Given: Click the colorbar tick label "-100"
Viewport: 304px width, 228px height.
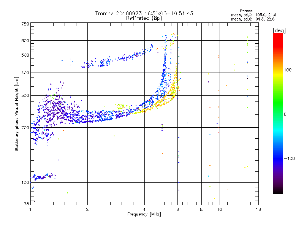Looking at the screenshot, I should pos(289,158).
